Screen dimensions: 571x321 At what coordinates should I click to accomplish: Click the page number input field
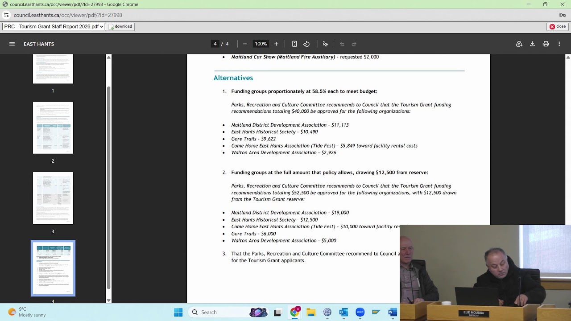[x=215, y=44]
